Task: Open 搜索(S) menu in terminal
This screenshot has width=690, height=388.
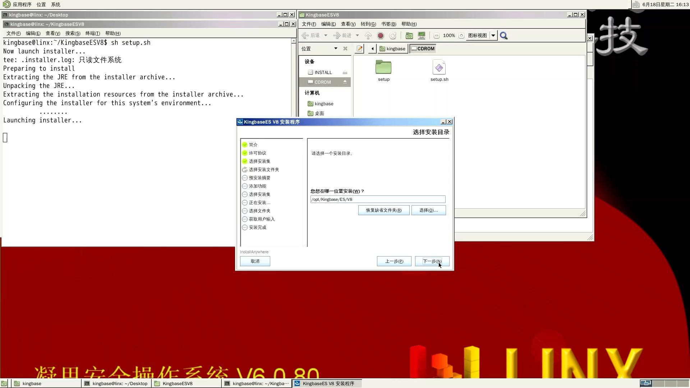Action: tap(73, 33)
